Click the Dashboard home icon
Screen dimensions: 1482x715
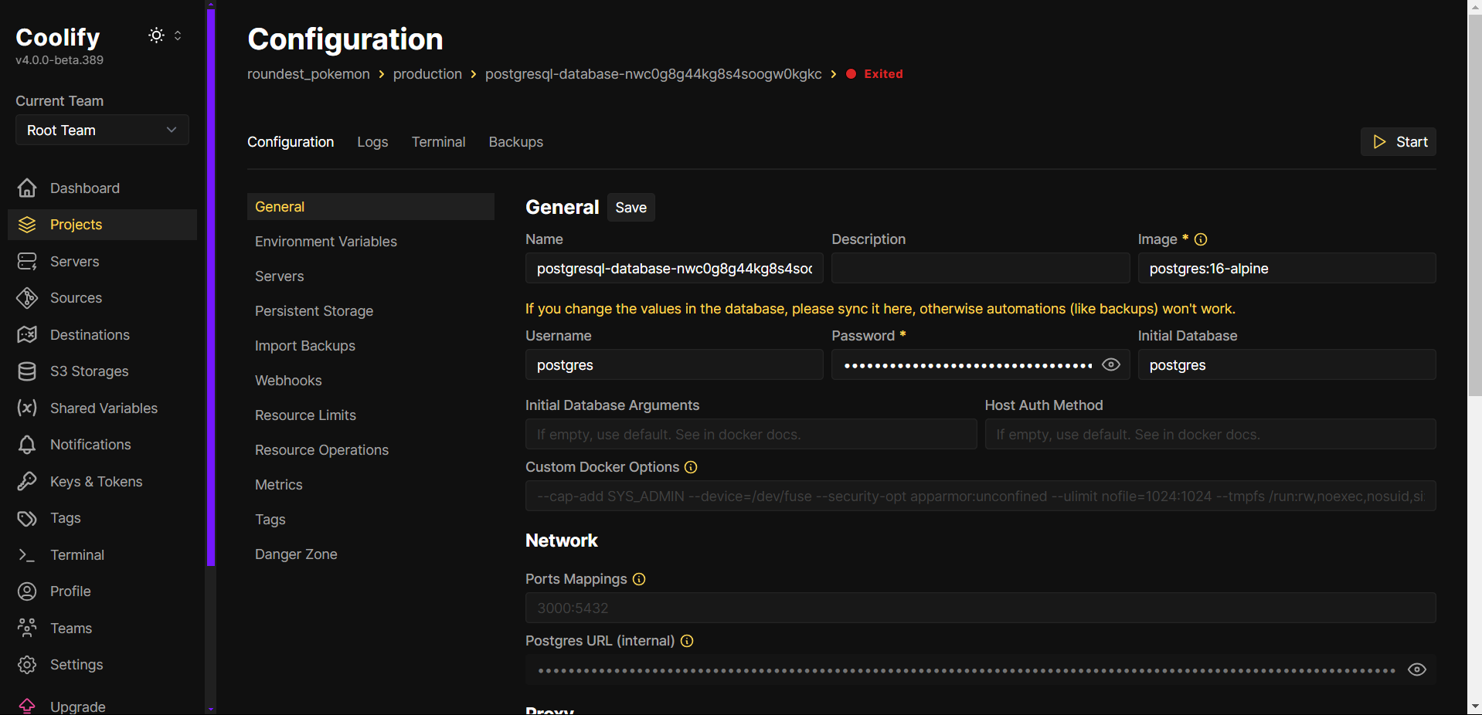pos(27,188)
